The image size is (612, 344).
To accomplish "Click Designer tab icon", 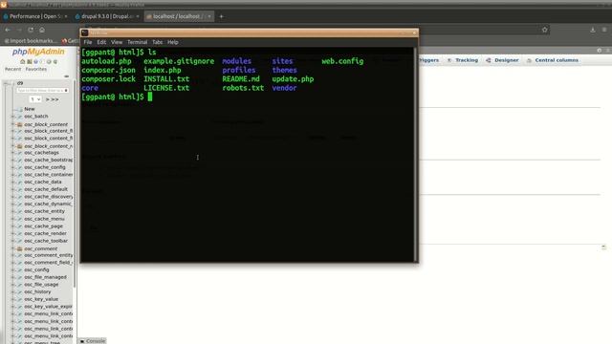I will point(489,60).
